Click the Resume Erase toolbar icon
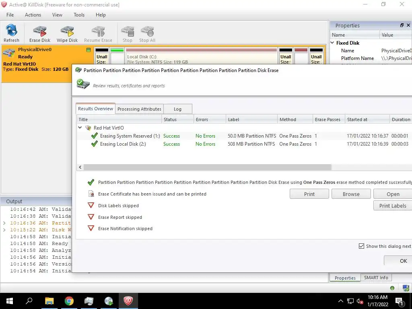Viewport: 412px width, 309px height. coord(98,33)
